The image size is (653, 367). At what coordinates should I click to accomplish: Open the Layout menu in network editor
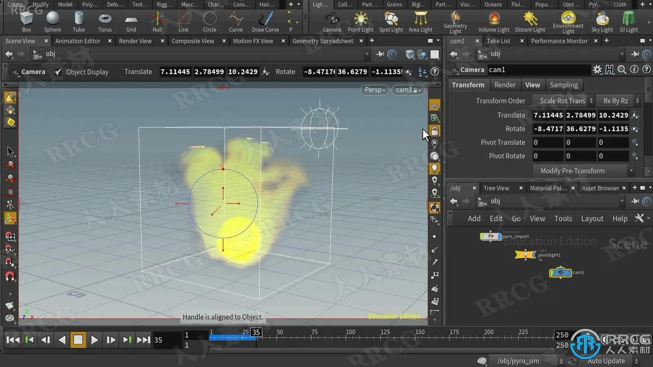[x=592, y=219]
